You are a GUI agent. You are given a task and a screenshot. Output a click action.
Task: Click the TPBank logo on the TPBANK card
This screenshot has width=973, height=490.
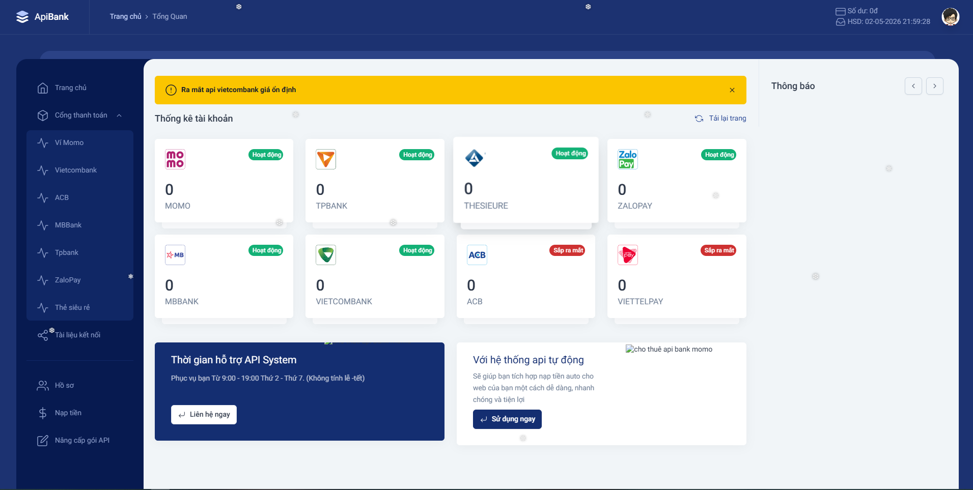tap(326, 159)
